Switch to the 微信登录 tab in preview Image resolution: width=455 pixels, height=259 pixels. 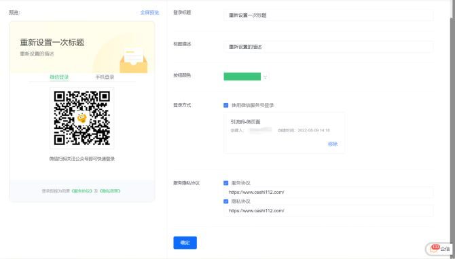point(59,77)
